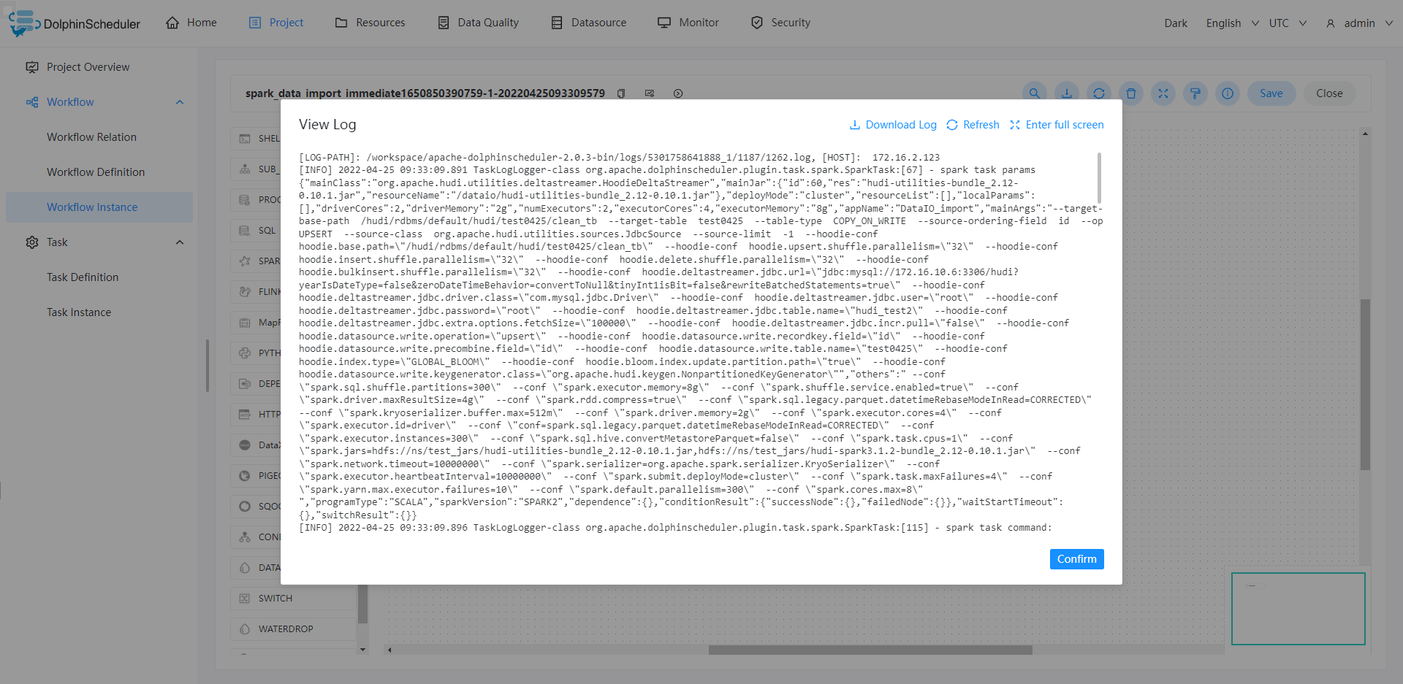Click the copy workflow name icon
The image size is (1403, 684).
click(621, 93)
